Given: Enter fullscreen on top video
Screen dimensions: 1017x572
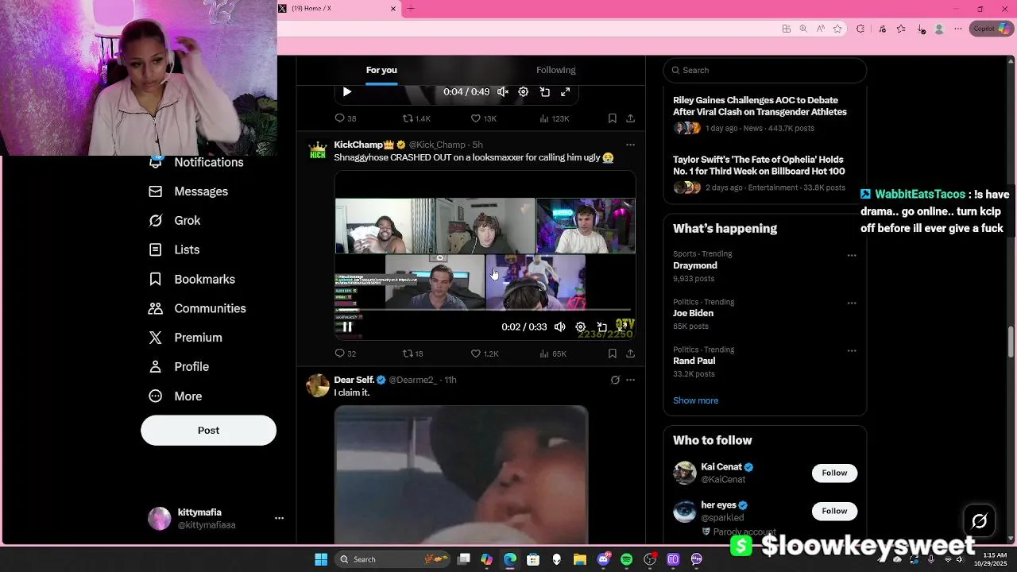Looking at the screenshot, I should pyautogui.click(x=565, y=92).
